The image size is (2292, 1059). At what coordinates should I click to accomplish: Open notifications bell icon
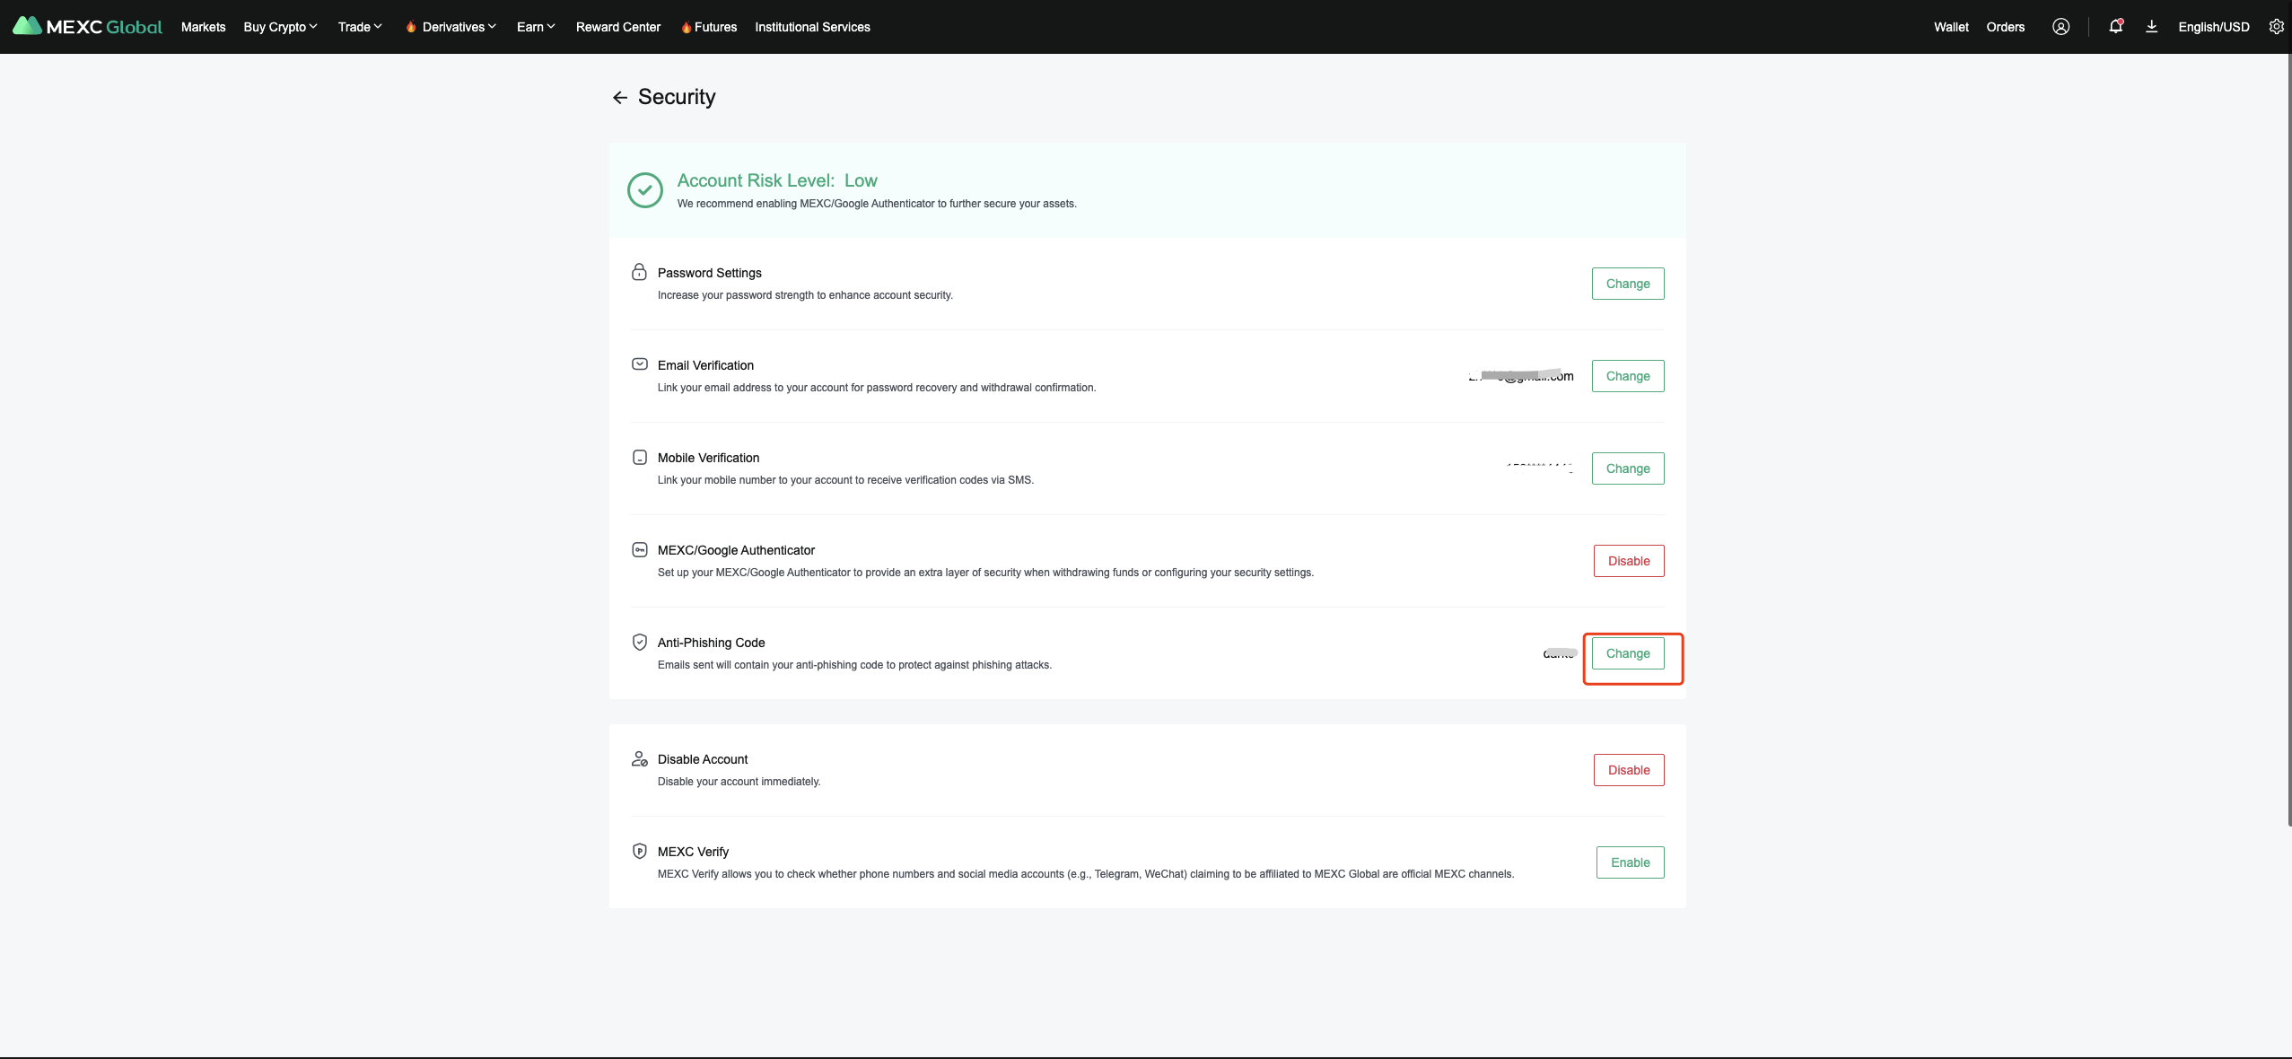tap(2115, 27)
